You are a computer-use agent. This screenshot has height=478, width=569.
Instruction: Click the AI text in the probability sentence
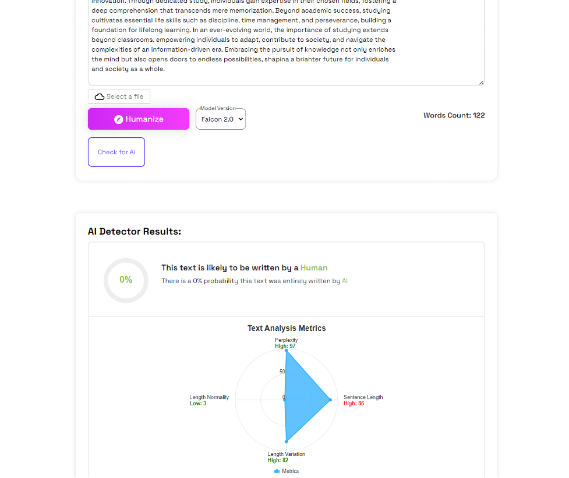click(x=346, y=280)
